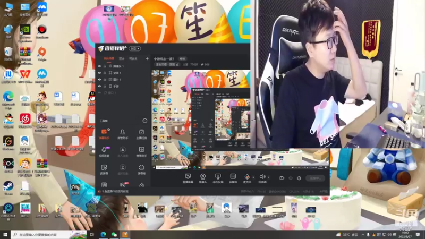Open the Microsoft Edge desktop shortcut

(x=8, y=100)
